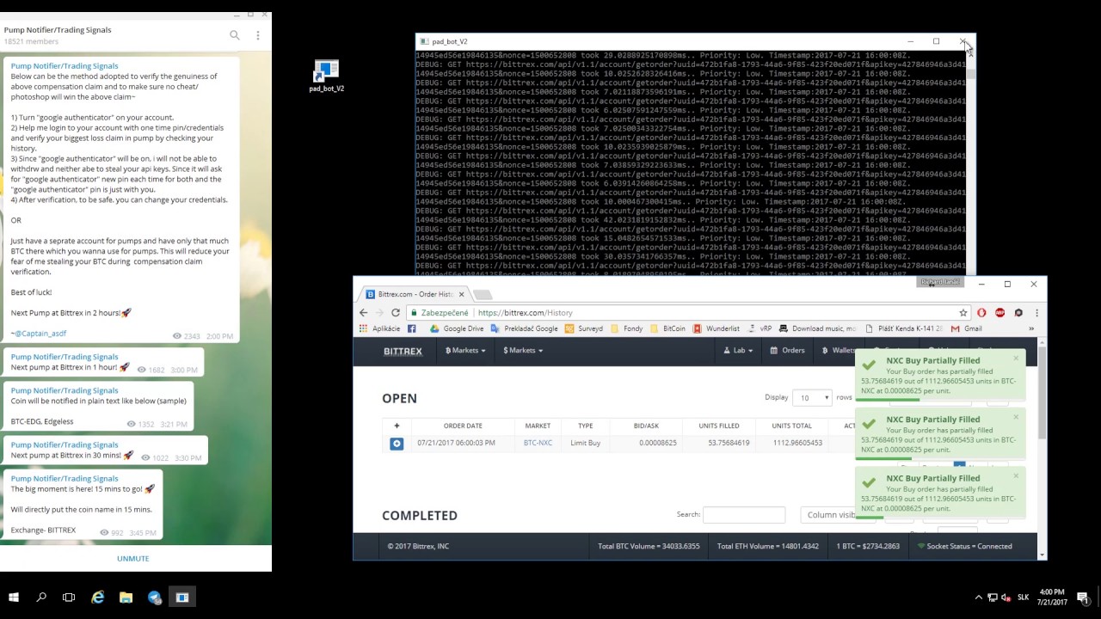Select the pad_bot_V2 desktop shortcut
This screenshot has width=1101, height=619.
pos(327,76)
